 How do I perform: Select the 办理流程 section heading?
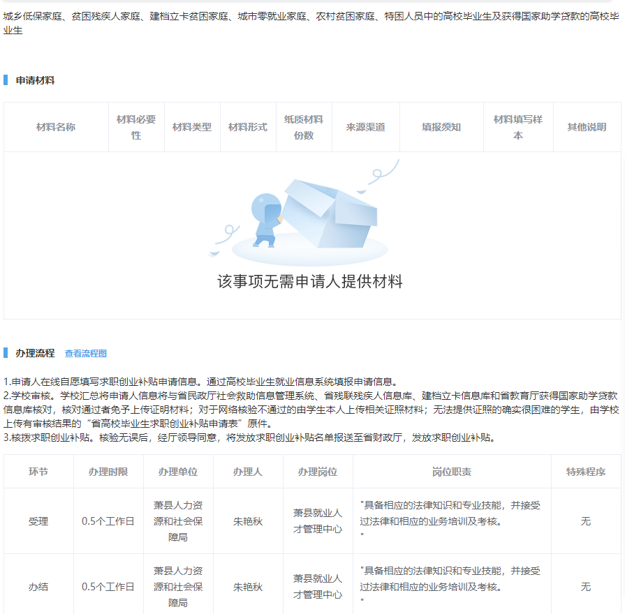click(x=35, y=353)
